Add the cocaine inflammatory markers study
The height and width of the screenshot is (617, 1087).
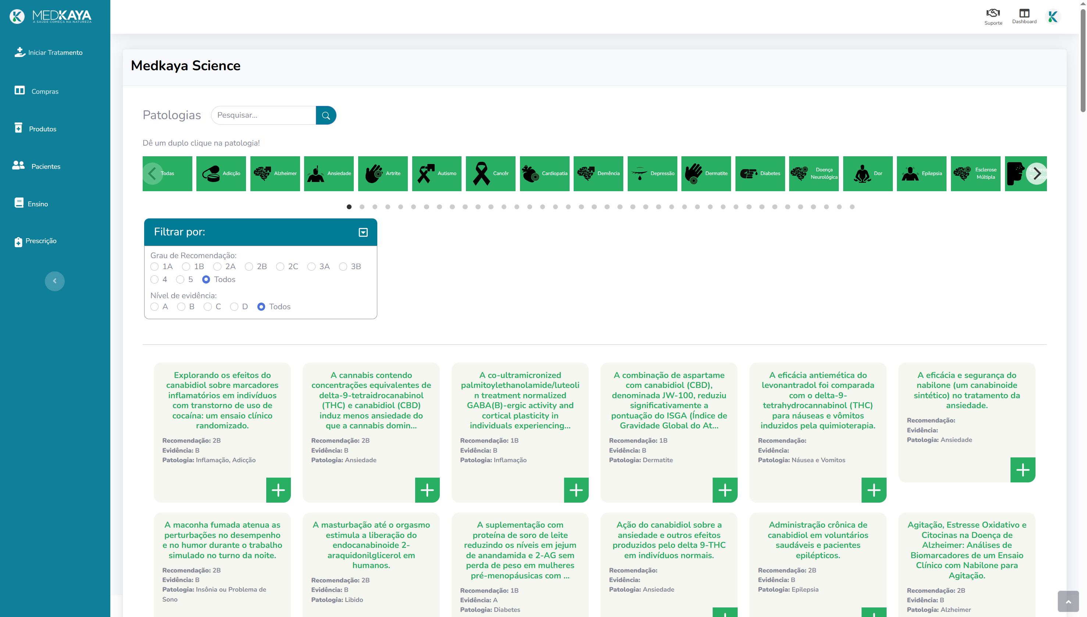click(278, 490)
